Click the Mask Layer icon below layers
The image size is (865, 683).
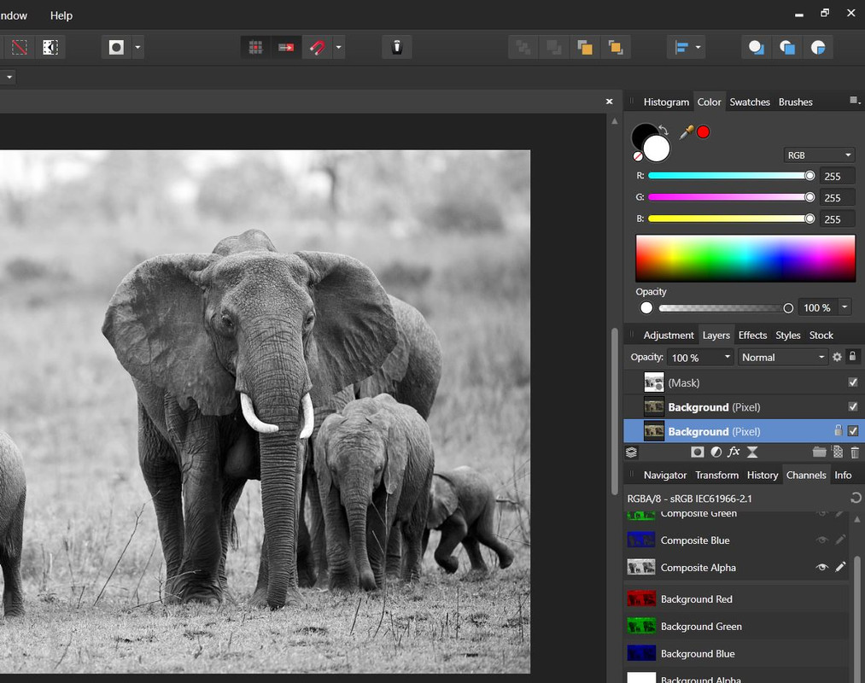(x=698, y=452)
